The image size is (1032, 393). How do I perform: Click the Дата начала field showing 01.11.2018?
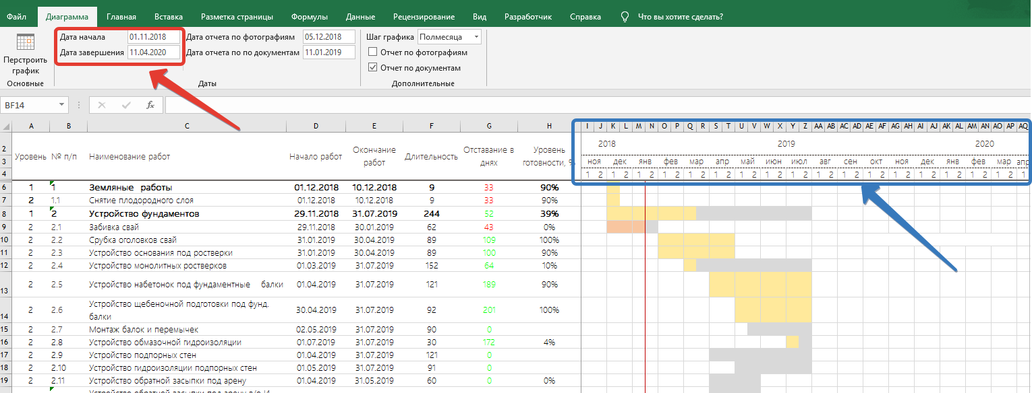154,37
